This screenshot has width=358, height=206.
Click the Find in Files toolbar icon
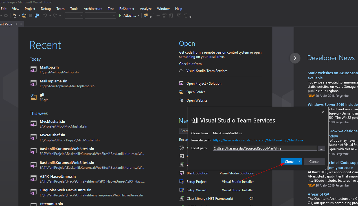(x=146, y=16)
